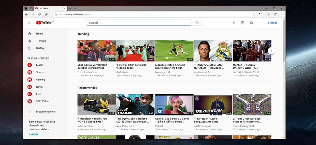The height and width of the screenshot is (145, 316).
Task: Click the browser address bar URL
Action: [75, 15]
